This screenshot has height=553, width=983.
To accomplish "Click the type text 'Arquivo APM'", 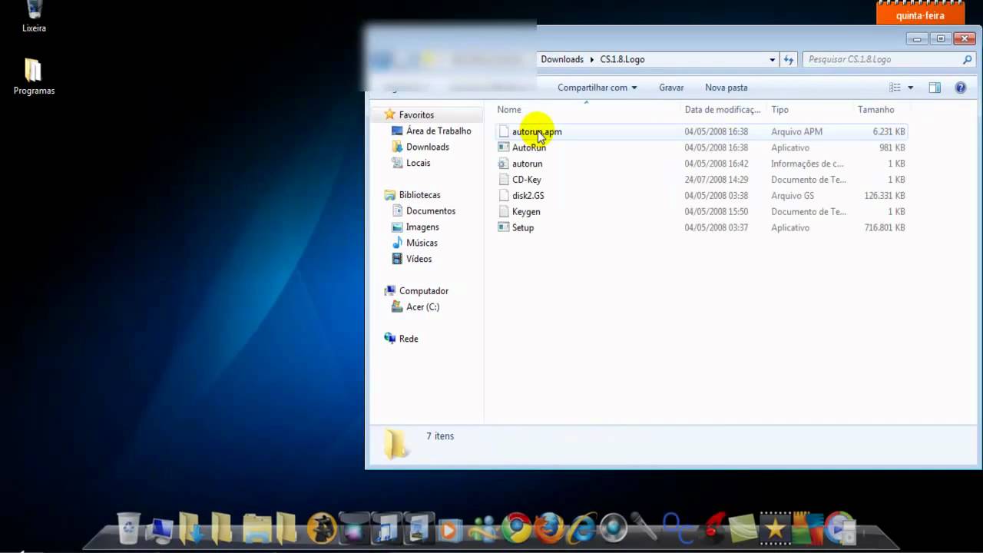I will point(796,131).
